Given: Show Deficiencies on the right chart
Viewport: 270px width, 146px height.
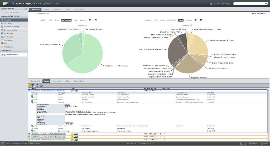Looking at the screenshot, I should pyautogui.click(x=172, y=20).
